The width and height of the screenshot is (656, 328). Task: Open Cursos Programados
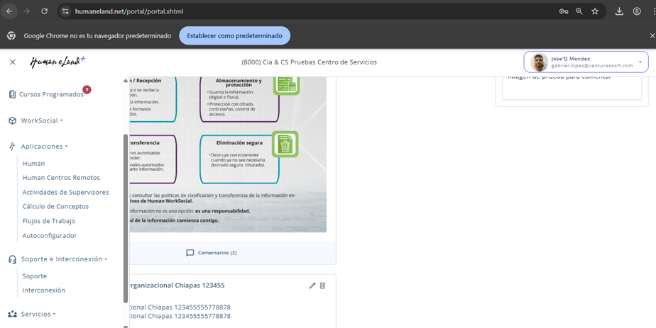point(50,94)
